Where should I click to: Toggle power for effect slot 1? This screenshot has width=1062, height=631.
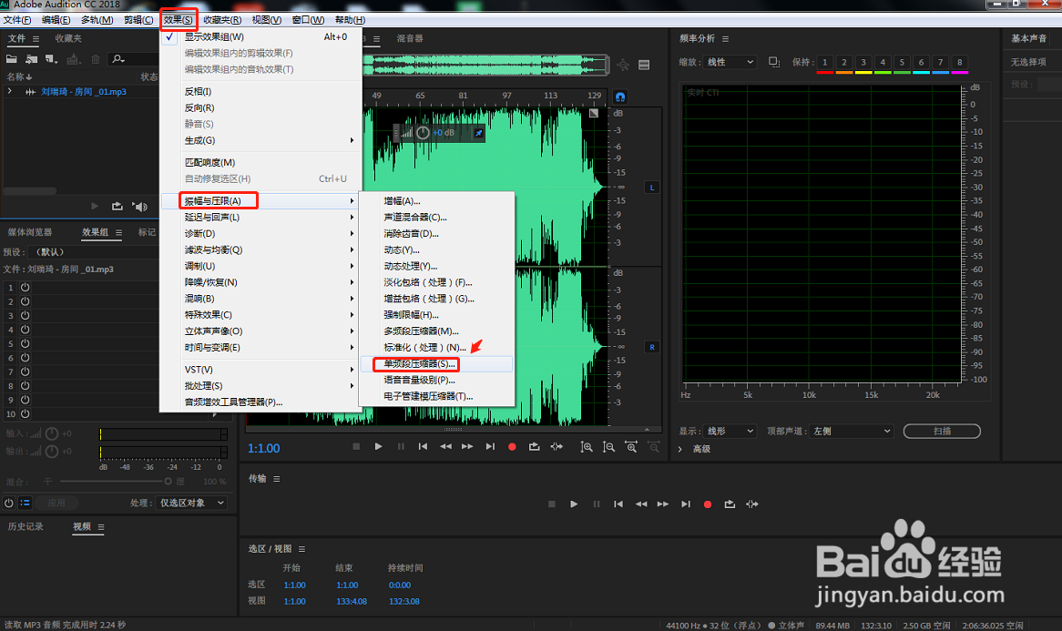[26, 287]
